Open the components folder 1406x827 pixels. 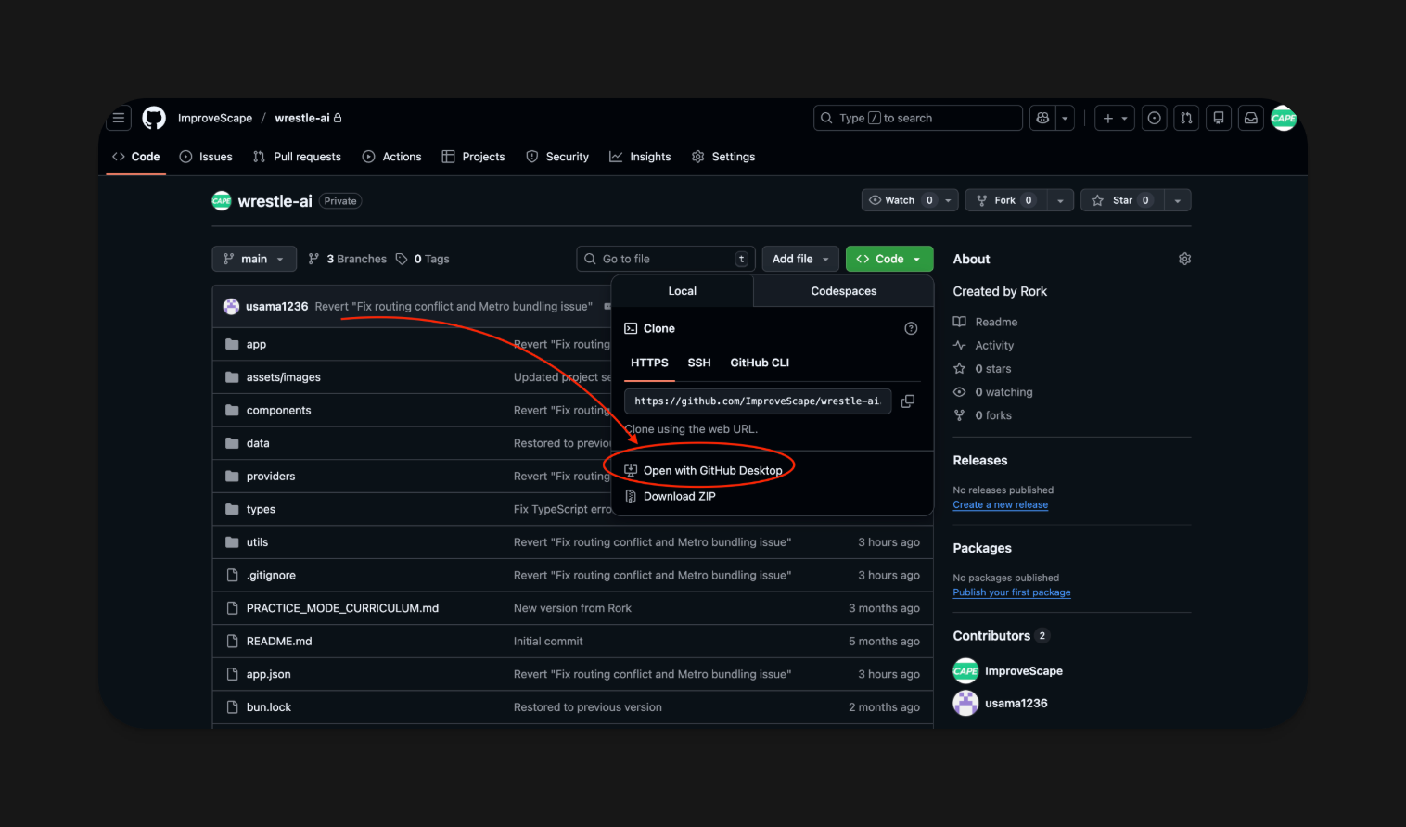[x=278, y=410]
